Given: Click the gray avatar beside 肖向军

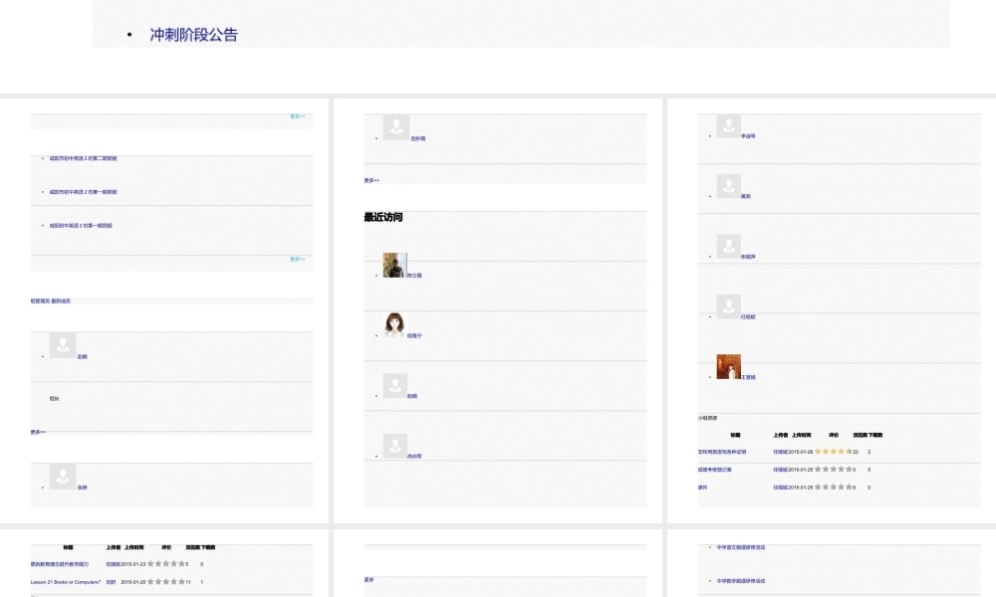Looking at the screenshot, I should (394, 446).
